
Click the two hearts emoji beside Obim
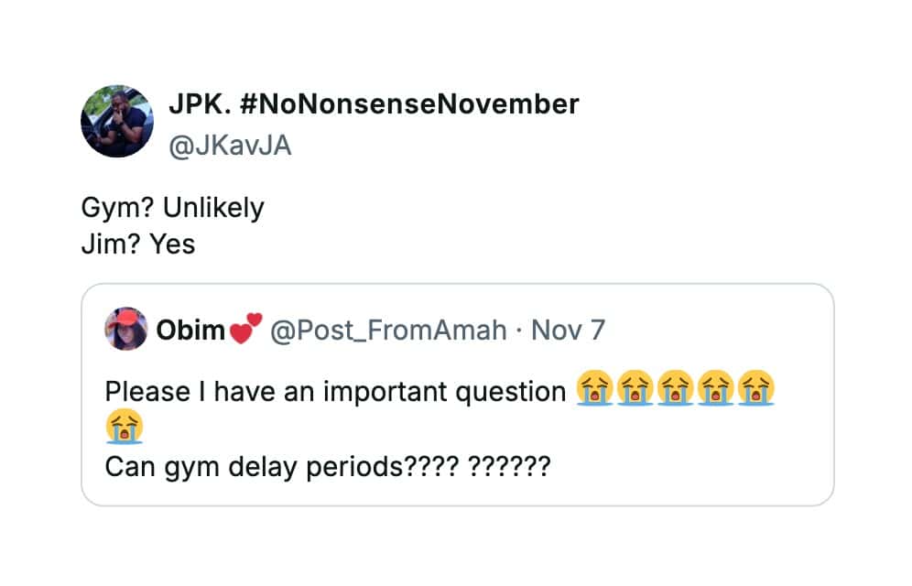244,328
